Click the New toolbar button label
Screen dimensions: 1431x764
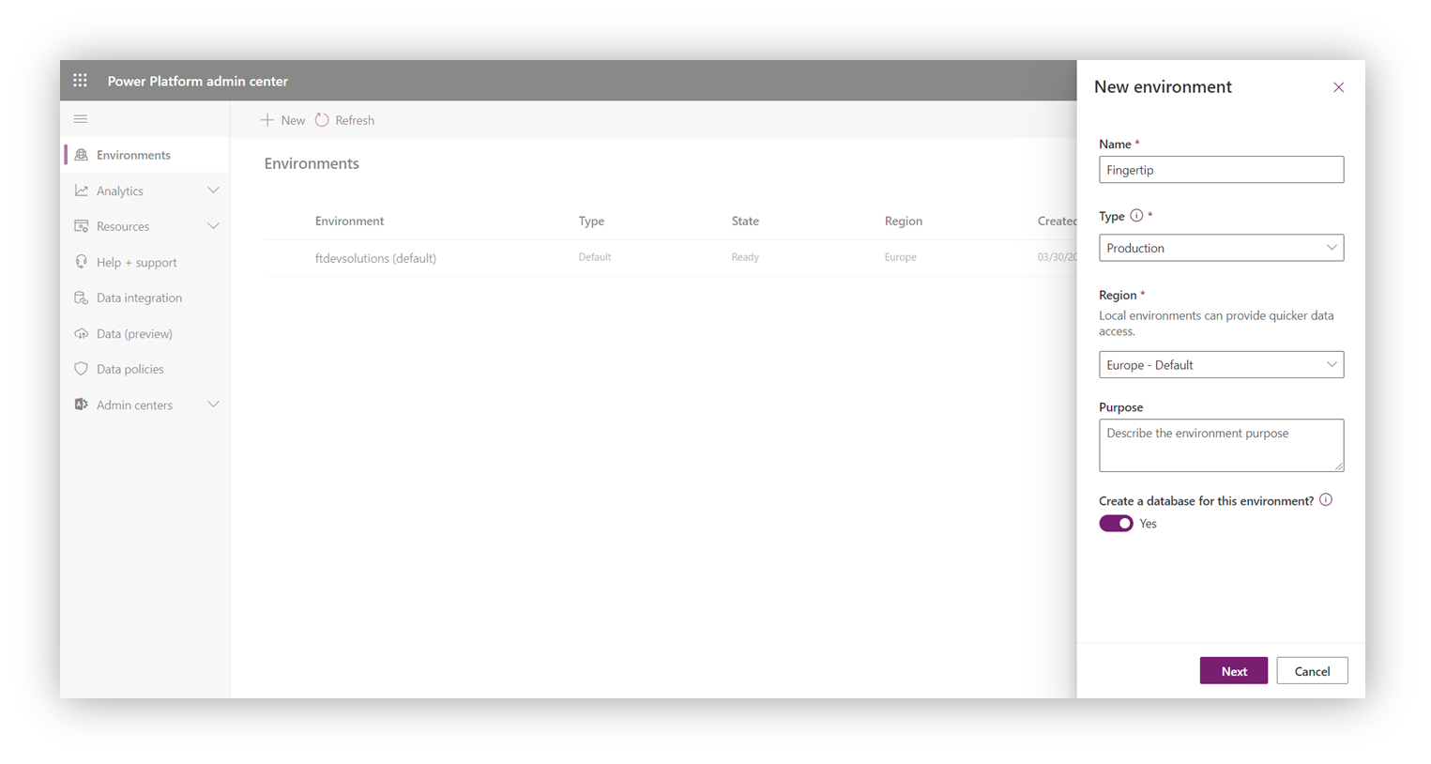(x=293, y=120)
